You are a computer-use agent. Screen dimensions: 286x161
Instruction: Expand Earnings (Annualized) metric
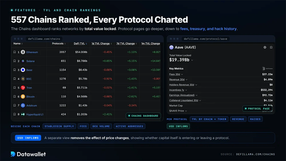(197, 95)
